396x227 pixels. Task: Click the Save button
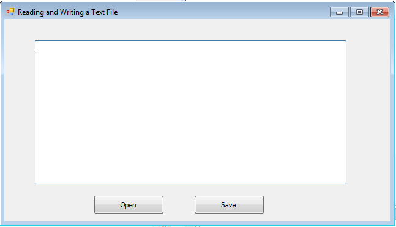click(x=229, y=204)
